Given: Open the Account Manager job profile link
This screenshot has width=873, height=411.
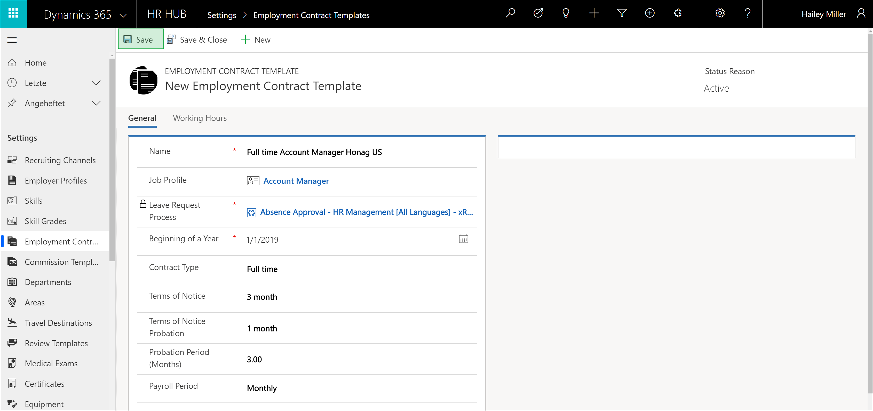Looking at the screenshot, I should [296, 181].
